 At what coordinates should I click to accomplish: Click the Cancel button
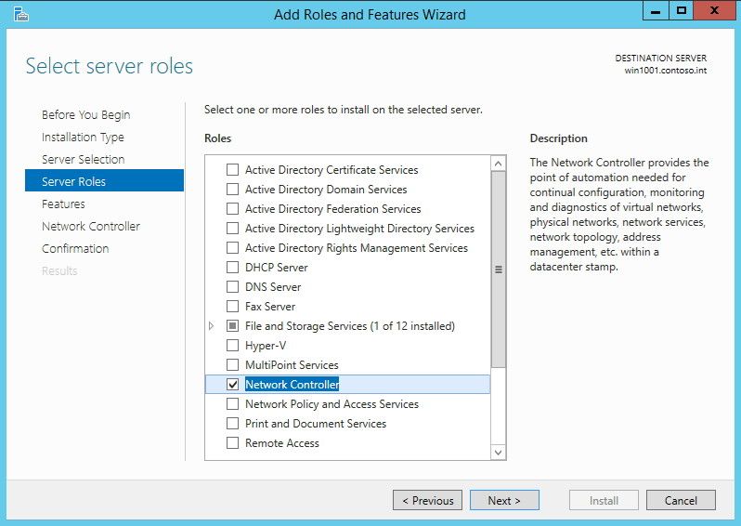[681, 501]
